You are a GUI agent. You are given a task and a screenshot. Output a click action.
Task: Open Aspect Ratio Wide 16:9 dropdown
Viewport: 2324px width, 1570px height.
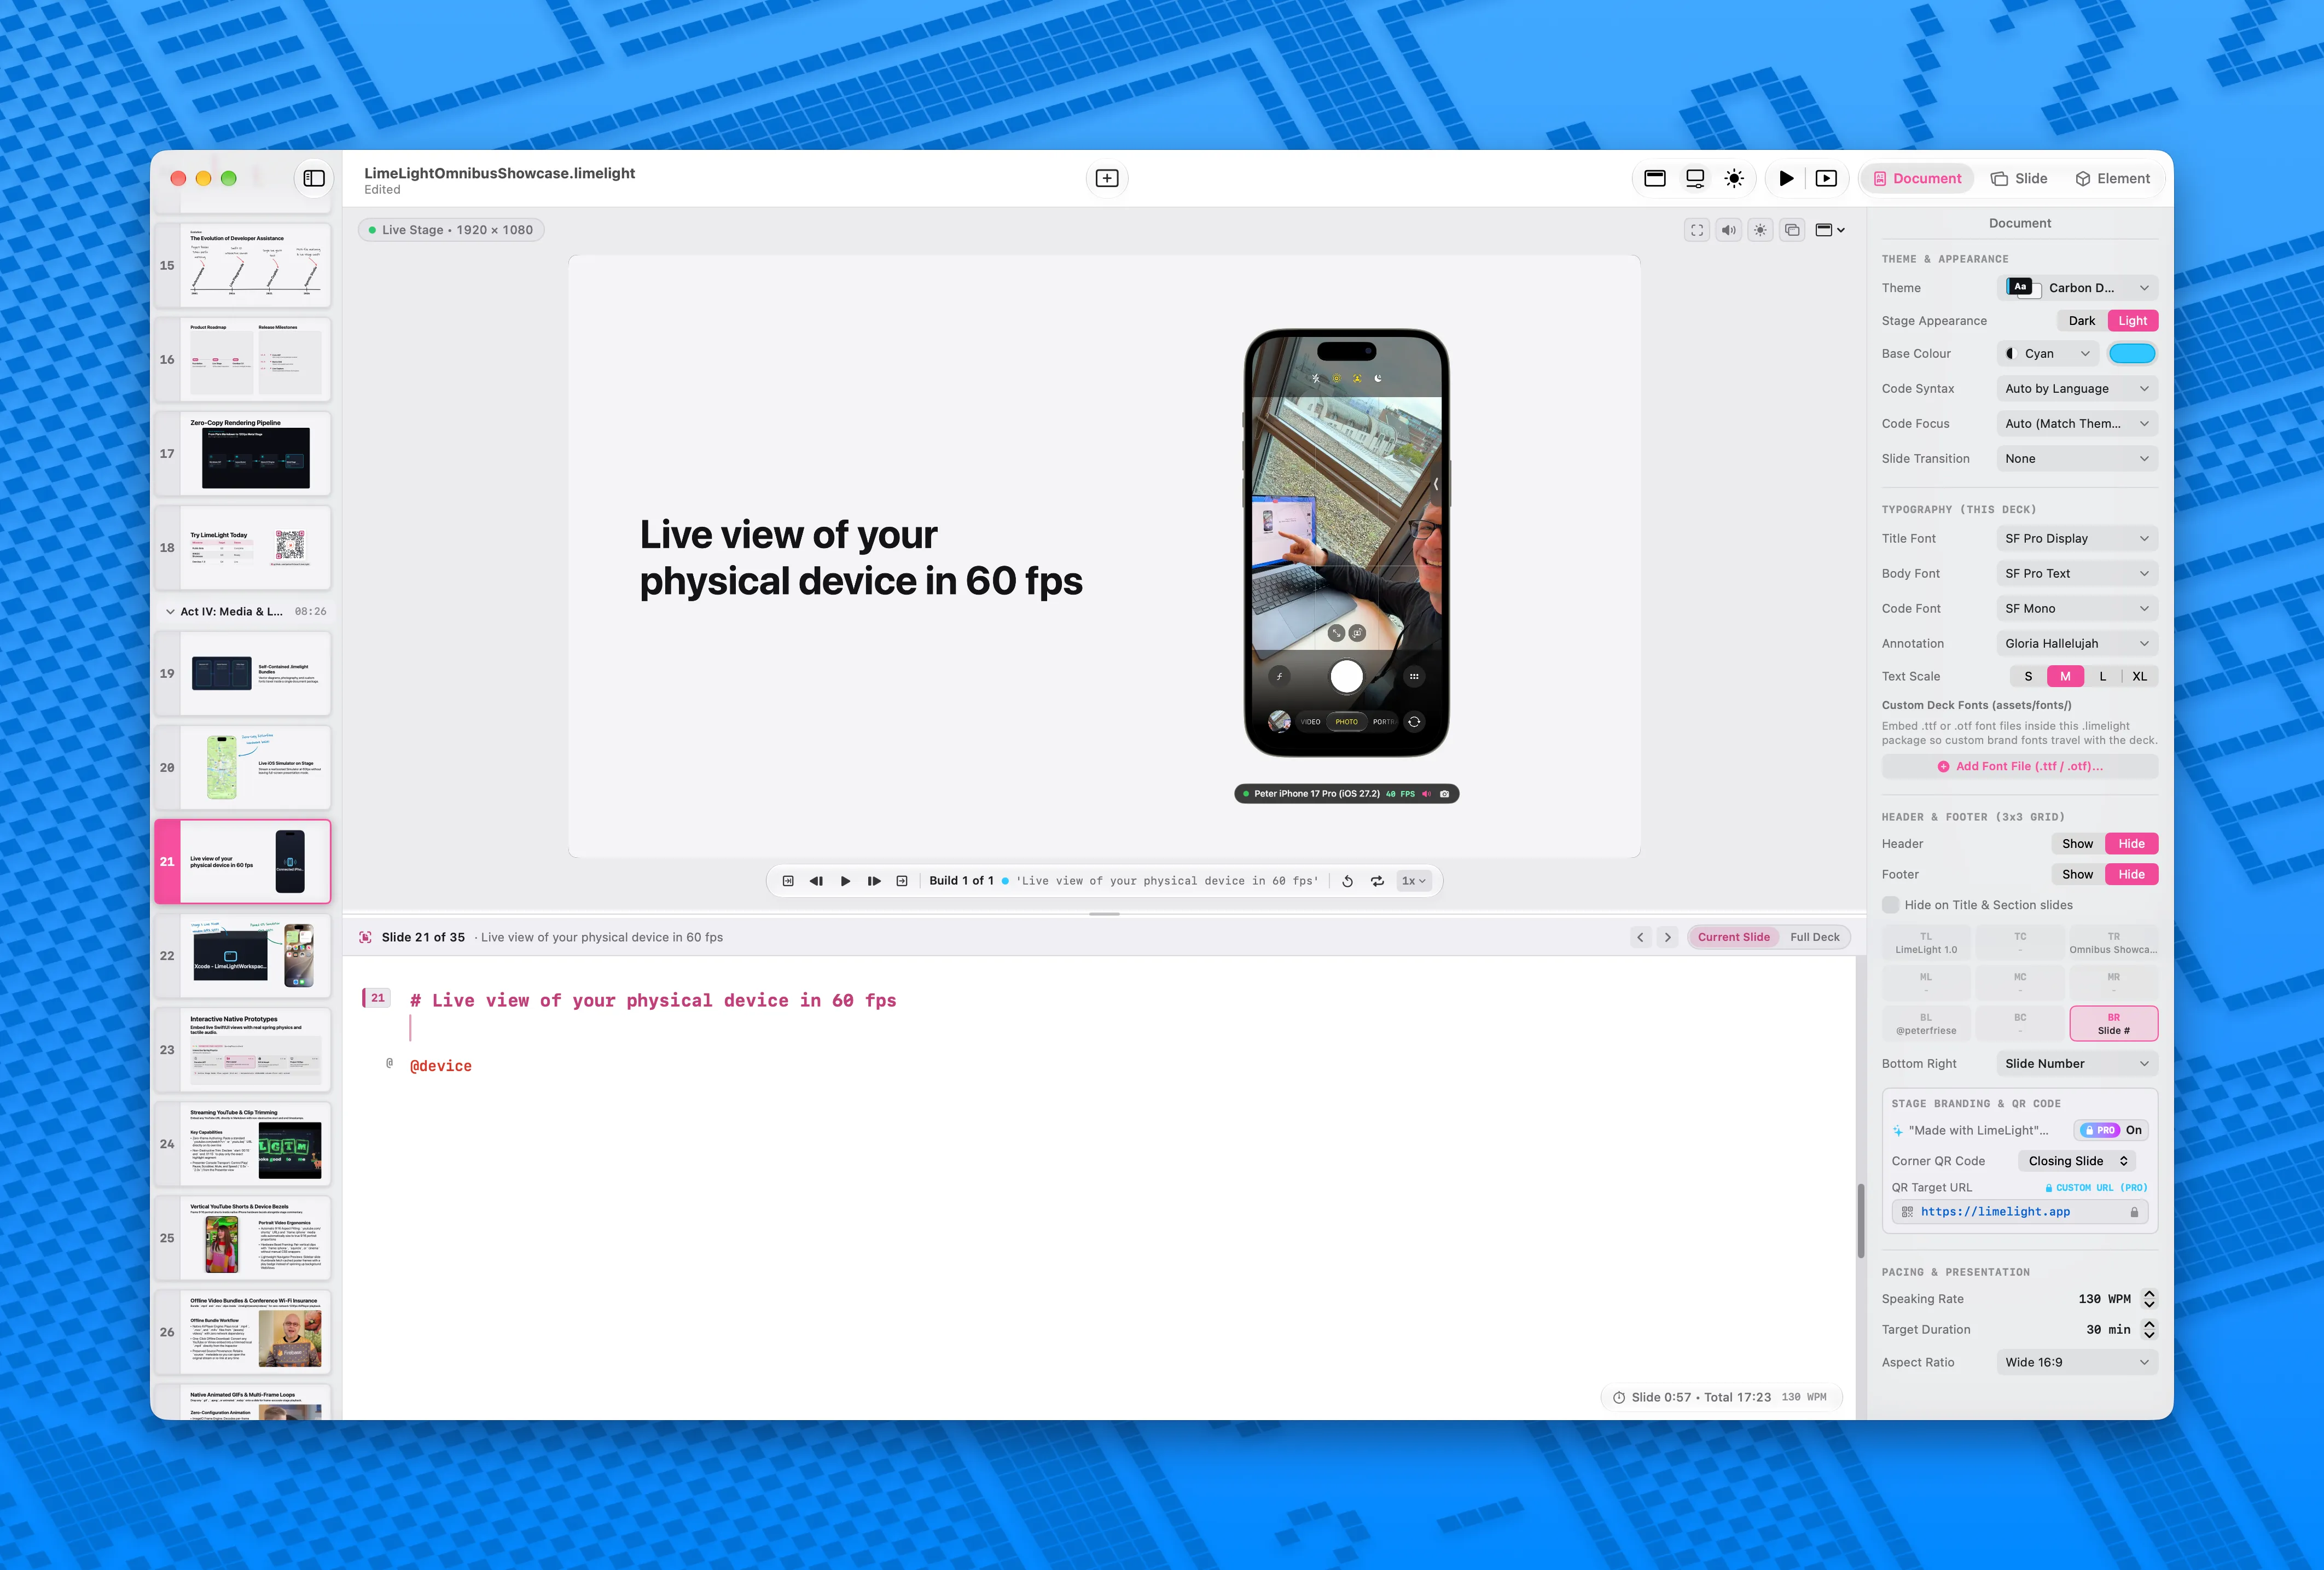[x=2077, y=1362]
